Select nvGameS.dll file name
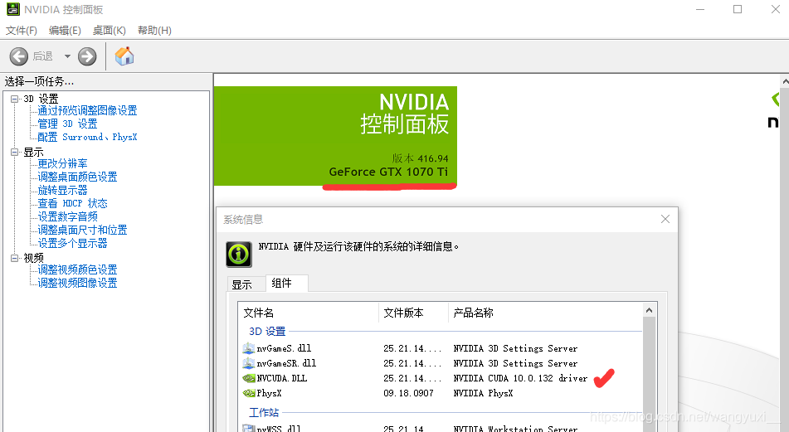Image resolution: width=789 pixels, height=432 pixels. [284, 348]
